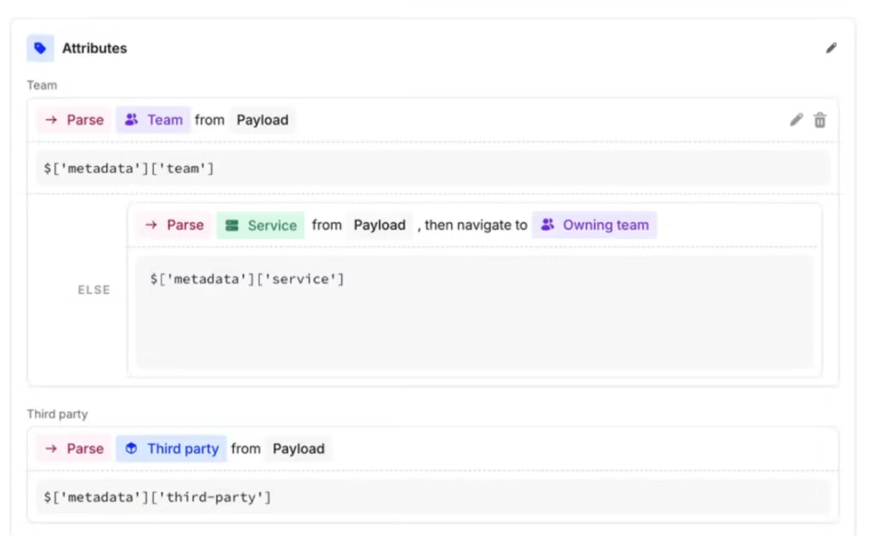Click the blue tag icon beside Attributes
Viewport: 870px width, 536px height.
[40, 48]
